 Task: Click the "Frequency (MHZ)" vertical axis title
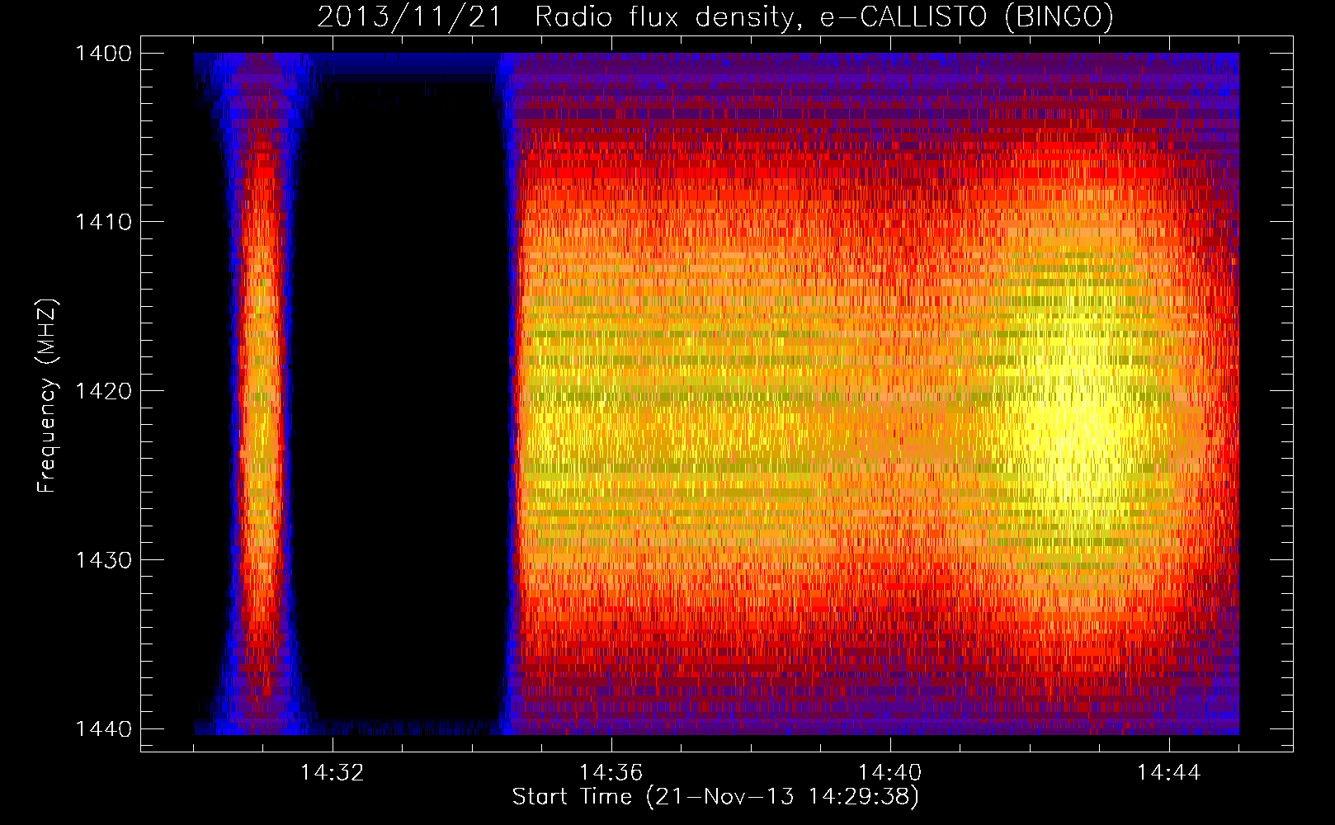coord(47,396)
